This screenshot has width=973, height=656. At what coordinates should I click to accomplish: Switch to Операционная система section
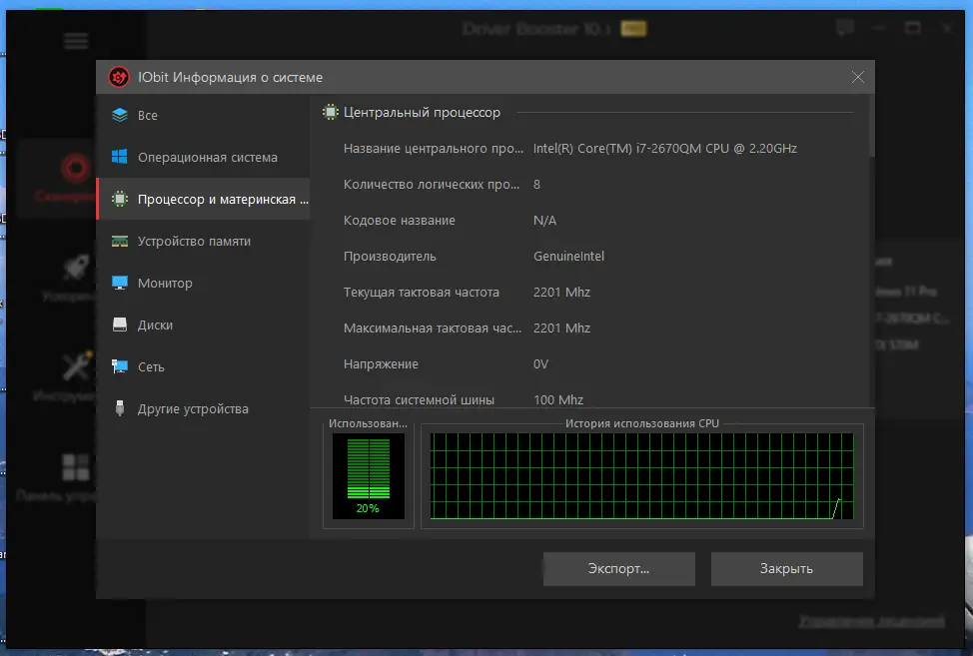[x=203, y=157]
